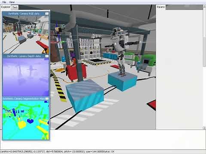206x154 pixels.
Task: Click the scroll-down arrow of Params panel
Action: point(204,128)
